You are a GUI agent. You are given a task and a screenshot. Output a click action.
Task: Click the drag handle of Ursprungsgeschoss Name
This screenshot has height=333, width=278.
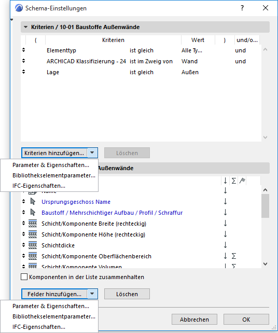click(x=23, y=201)
